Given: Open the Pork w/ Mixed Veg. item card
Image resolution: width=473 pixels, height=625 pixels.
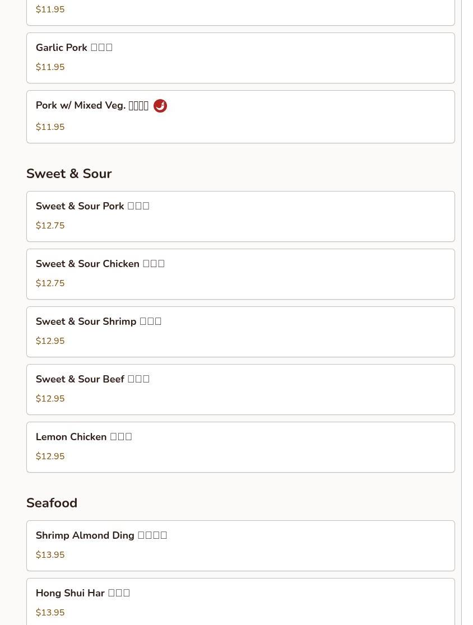Looking at the screenshot, I should (240, 117).
